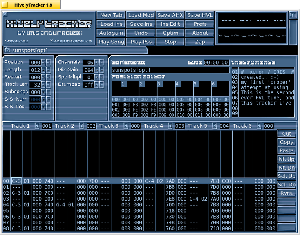
Task: Open a New Tab
Action: click(x=111, y=15)
